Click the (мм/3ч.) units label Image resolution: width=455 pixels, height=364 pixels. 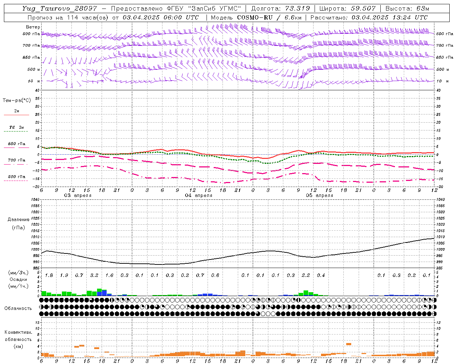pos(18,273)
